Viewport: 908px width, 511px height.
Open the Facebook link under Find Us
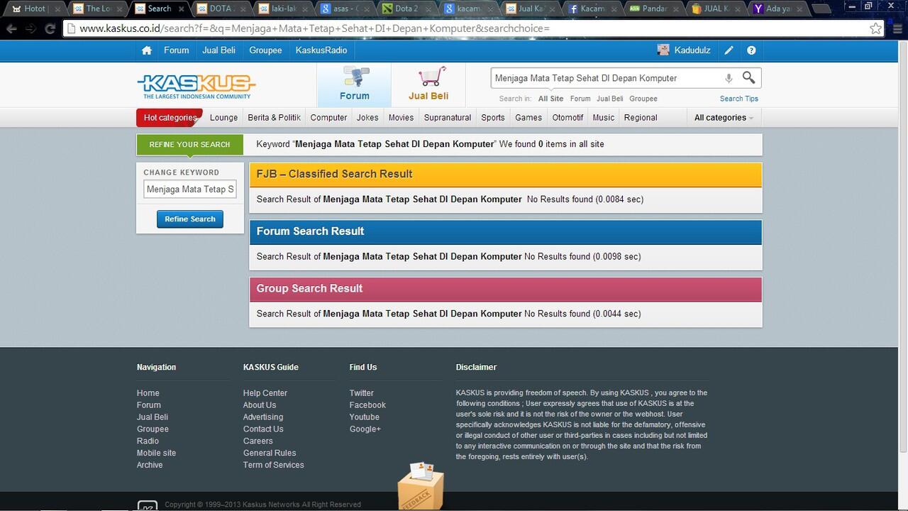(367, 405)
